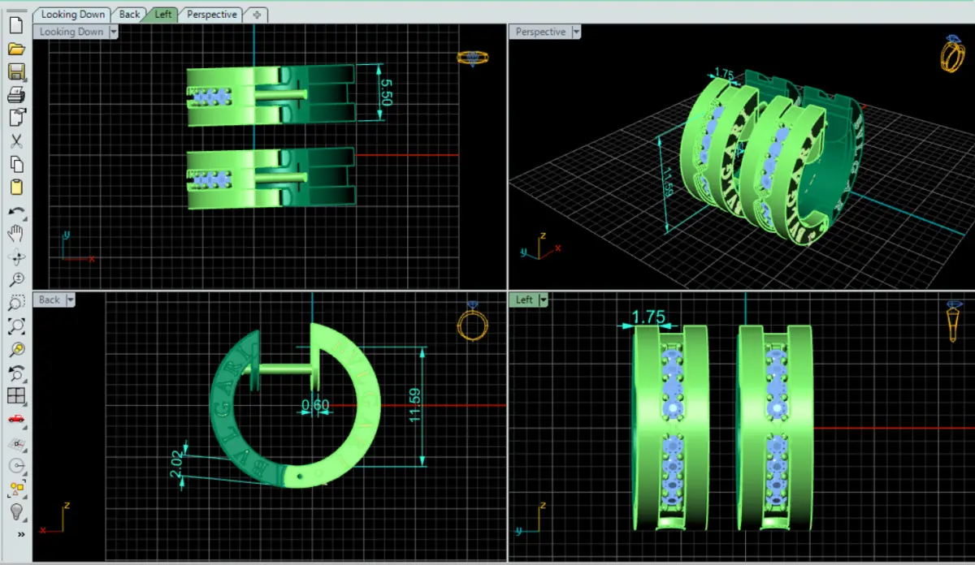Undo the last action with the arrow icon

(x=15, y=211)
